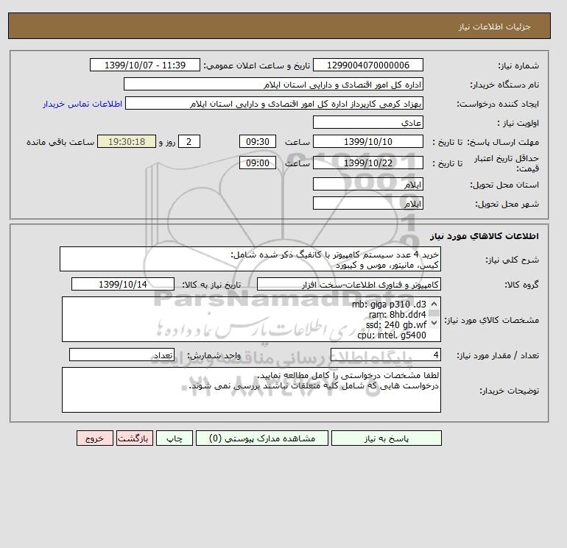Screen dimensions: 567x548
Task: Click label تاریخ و ساعت اعلان عمومی
Action: [x=257, y=65]
